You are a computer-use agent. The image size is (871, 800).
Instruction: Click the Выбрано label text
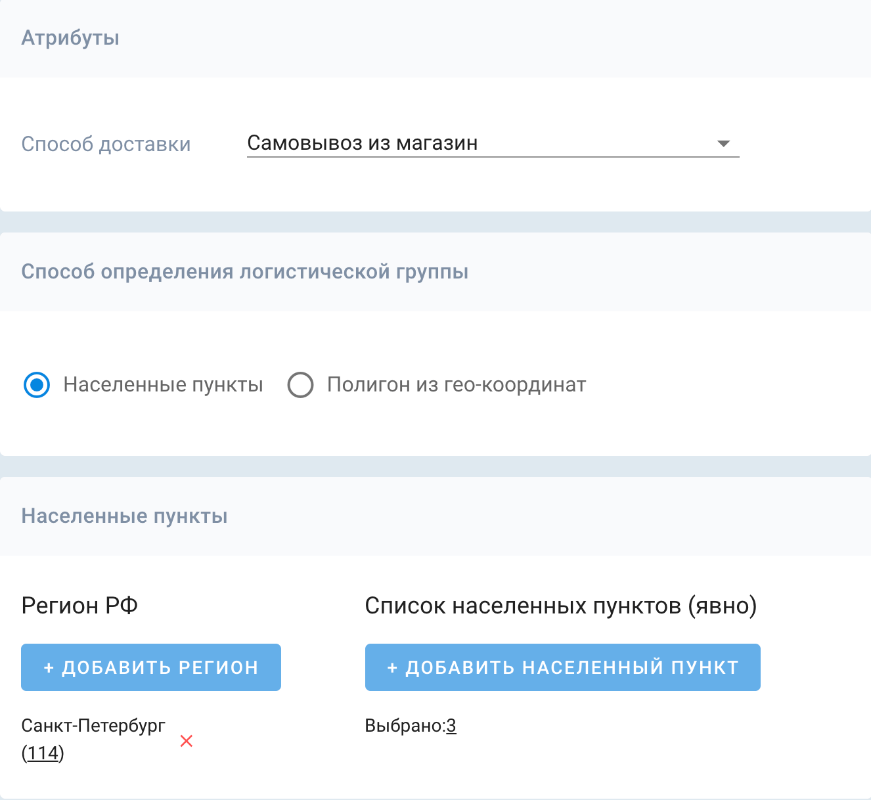tap(405, 726)
